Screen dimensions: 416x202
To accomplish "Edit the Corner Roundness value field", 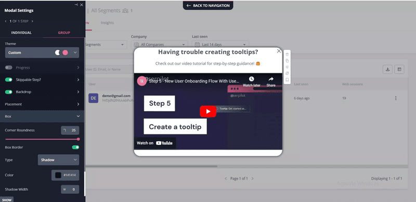I will [x=70, y=130].
